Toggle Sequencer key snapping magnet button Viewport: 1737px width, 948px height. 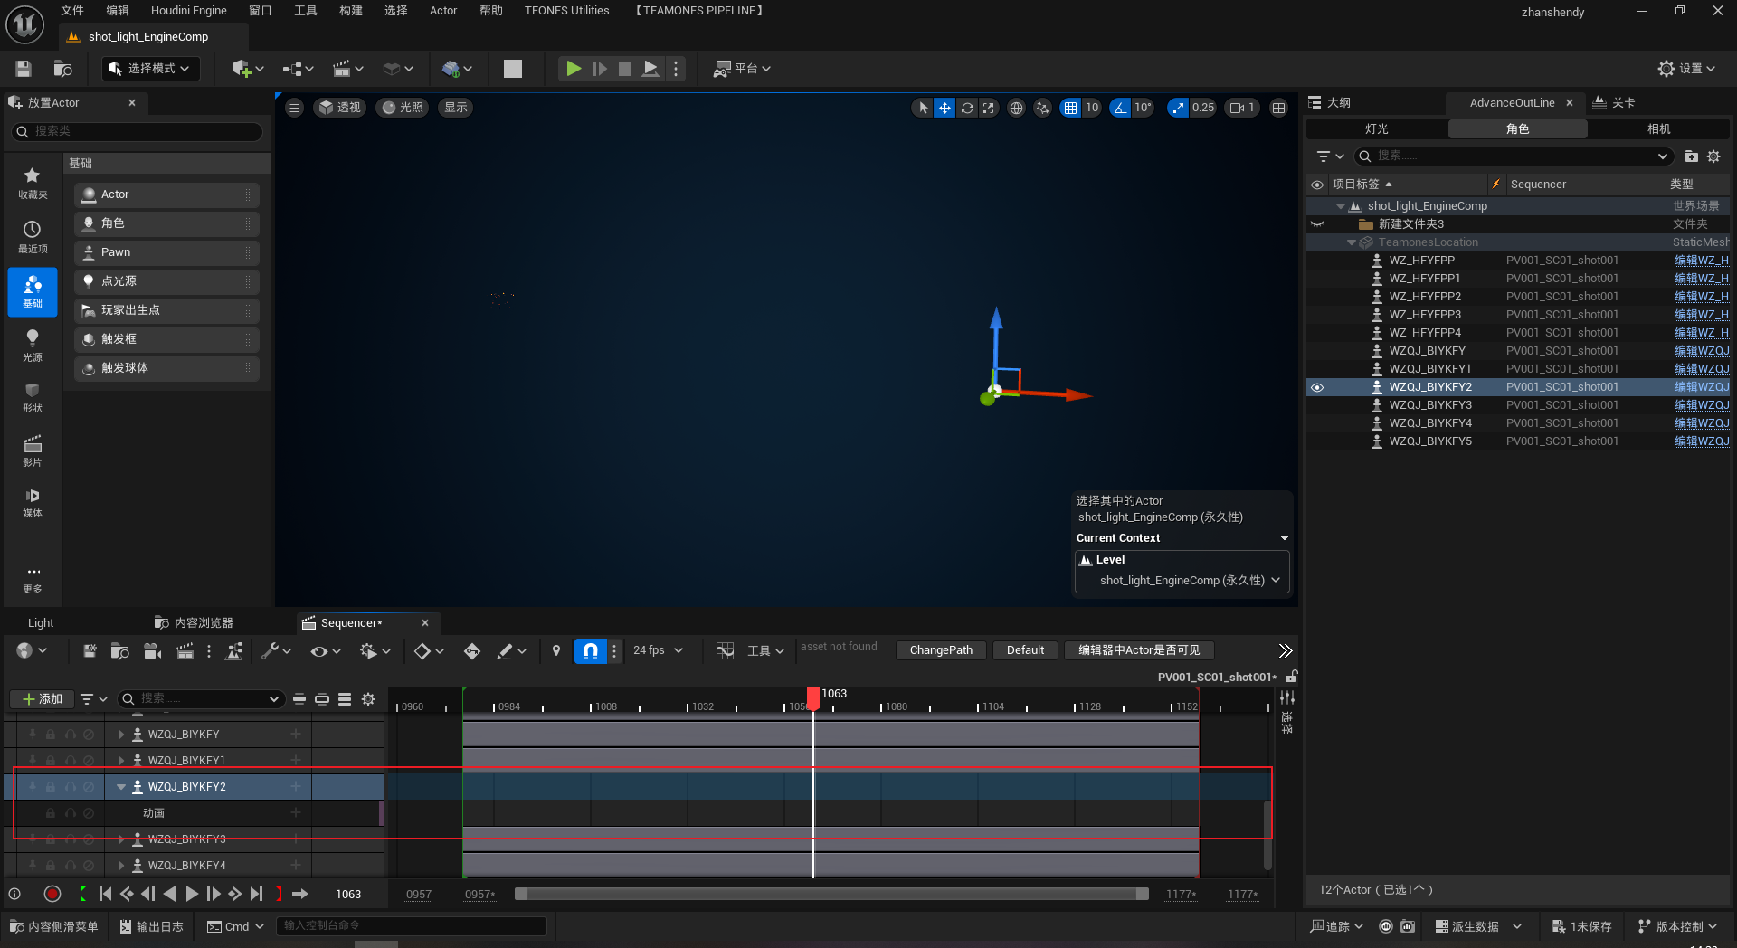pyautogui.click(x=590, y=651)
